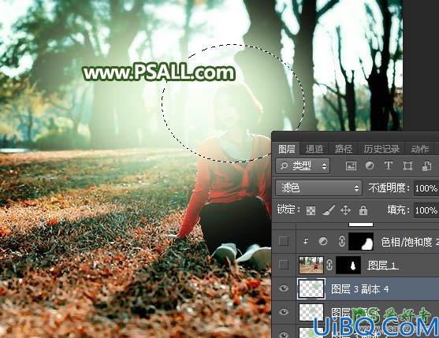
Task: Select the 图层 1 mask thumbnail
Action: click(x=348, y=265)
